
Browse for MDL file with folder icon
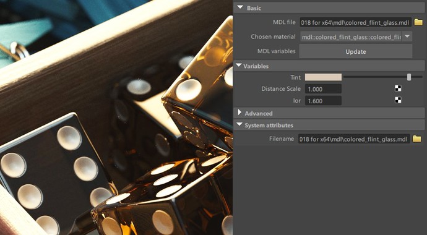coord(418,22)
